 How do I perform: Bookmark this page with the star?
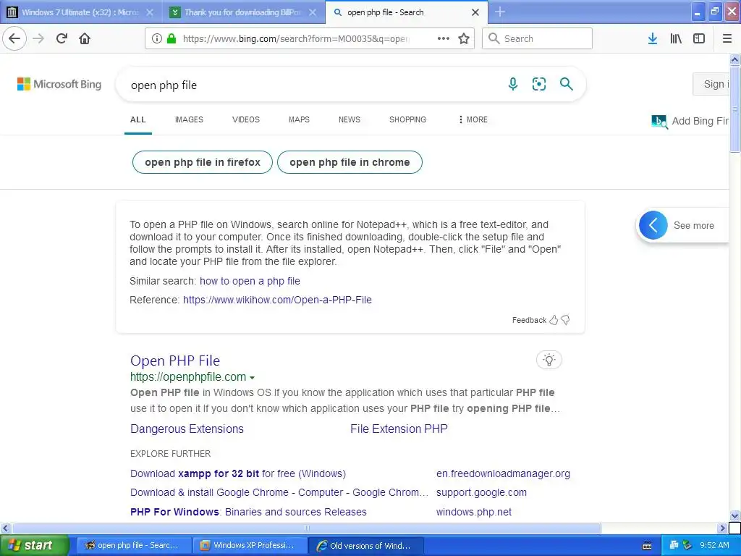tap(464, 38)
